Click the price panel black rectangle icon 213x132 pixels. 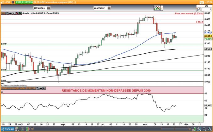(x=10, y=13)
